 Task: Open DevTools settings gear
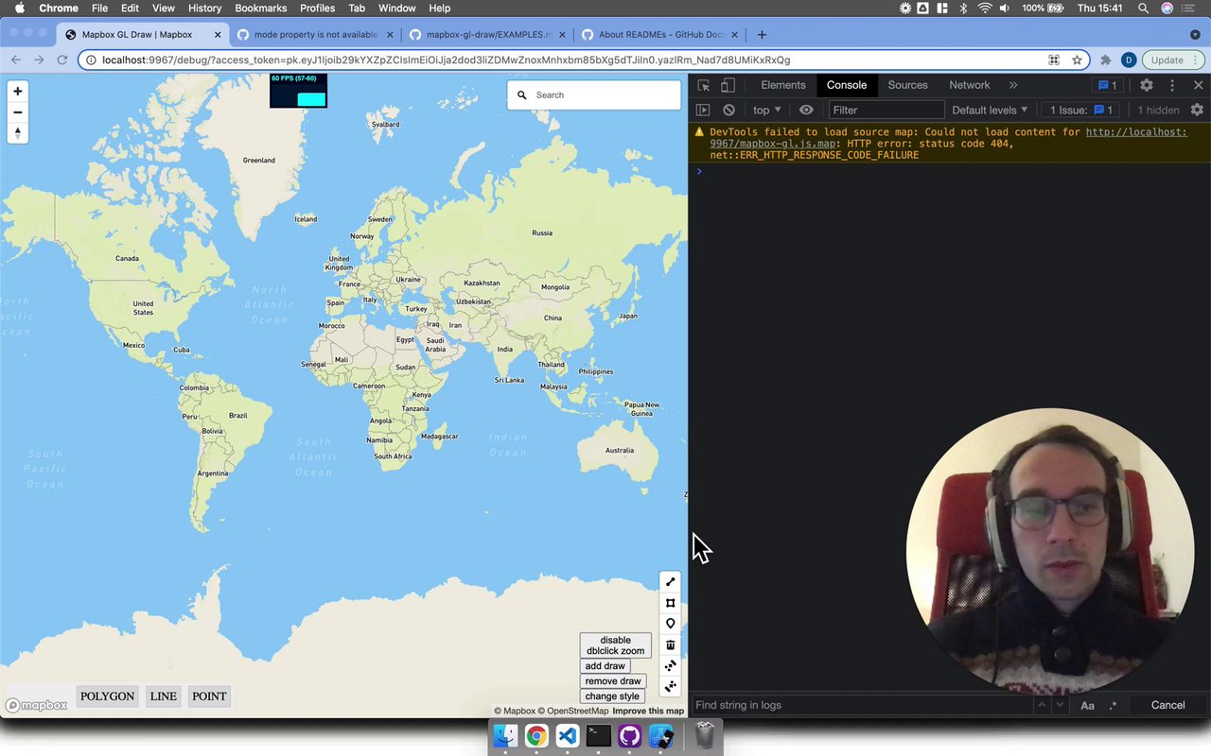point(1146,85)
